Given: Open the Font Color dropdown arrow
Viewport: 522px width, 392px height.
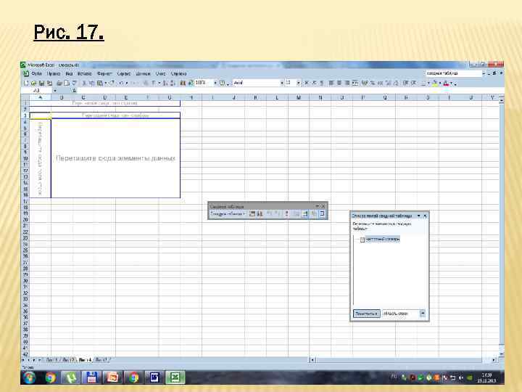Looking at the screenshot, I should point(452,83).
